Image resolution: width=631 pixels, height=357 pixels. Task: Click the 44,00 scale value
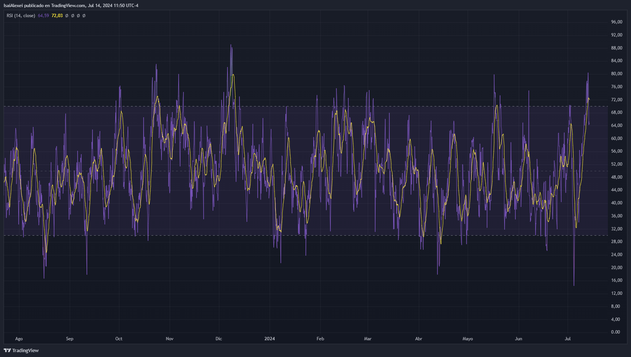[x=617, y=190]
